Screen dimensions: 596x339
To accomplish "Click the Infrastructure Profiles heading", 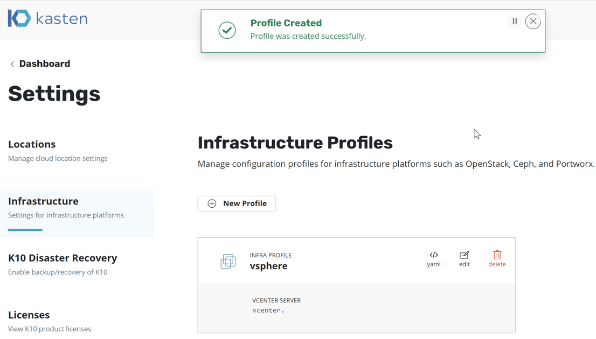I will (295, 143).
